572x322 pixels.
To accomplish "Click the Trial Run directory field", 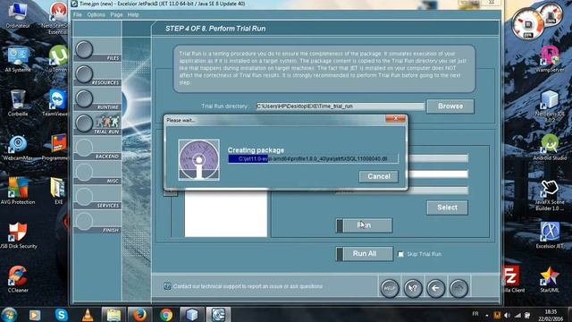I will pyautogui.click(x=340, y=106).
